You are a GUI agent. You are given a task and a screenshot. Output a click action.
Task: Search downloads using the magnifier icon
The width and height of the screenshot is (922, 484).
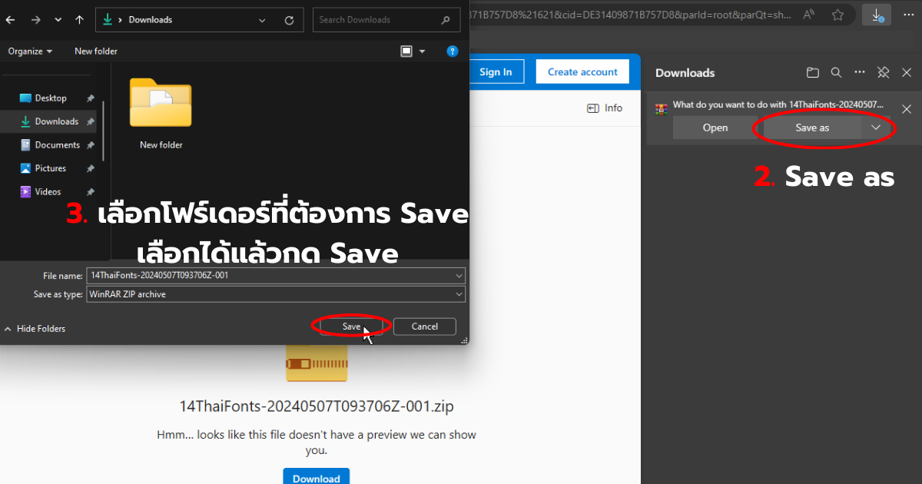[x=836, y=73]
